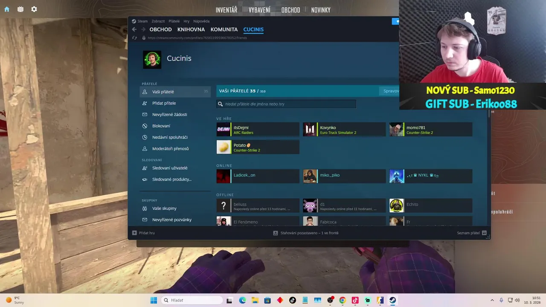Click the search magnifier in friends search
The height and width of the screenshot is (307, 546).
221,104
